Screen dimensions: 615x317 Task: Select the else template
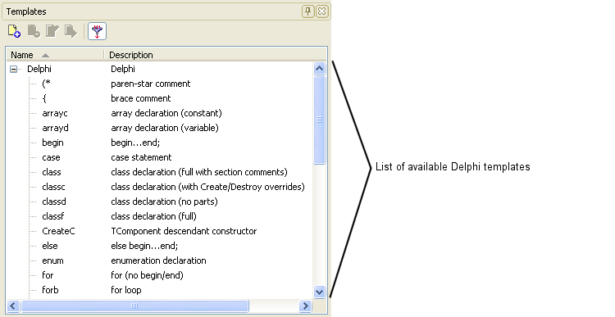pos(50,246)
